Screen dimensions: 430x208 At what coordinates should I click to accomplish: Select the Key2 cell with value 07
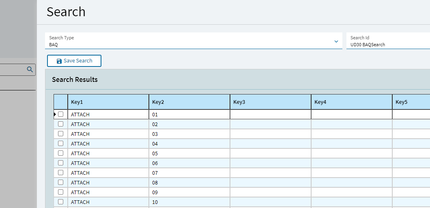[189, 173]
